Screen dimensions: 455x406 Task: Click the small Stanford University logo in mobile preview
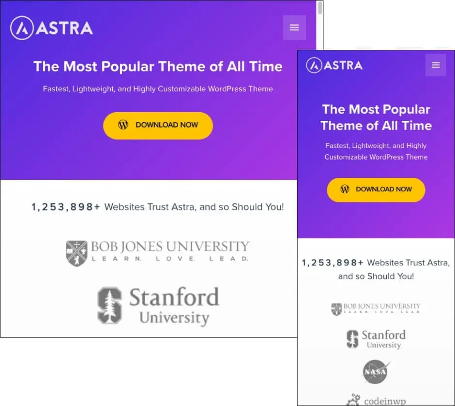(x=376, y=339)
